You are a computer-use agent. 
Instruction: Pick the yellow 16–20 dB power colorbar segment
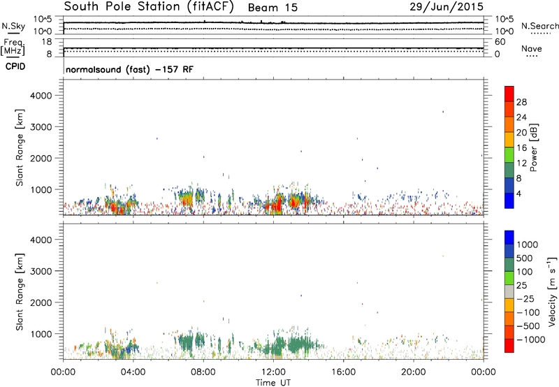[x=509, y=140]
